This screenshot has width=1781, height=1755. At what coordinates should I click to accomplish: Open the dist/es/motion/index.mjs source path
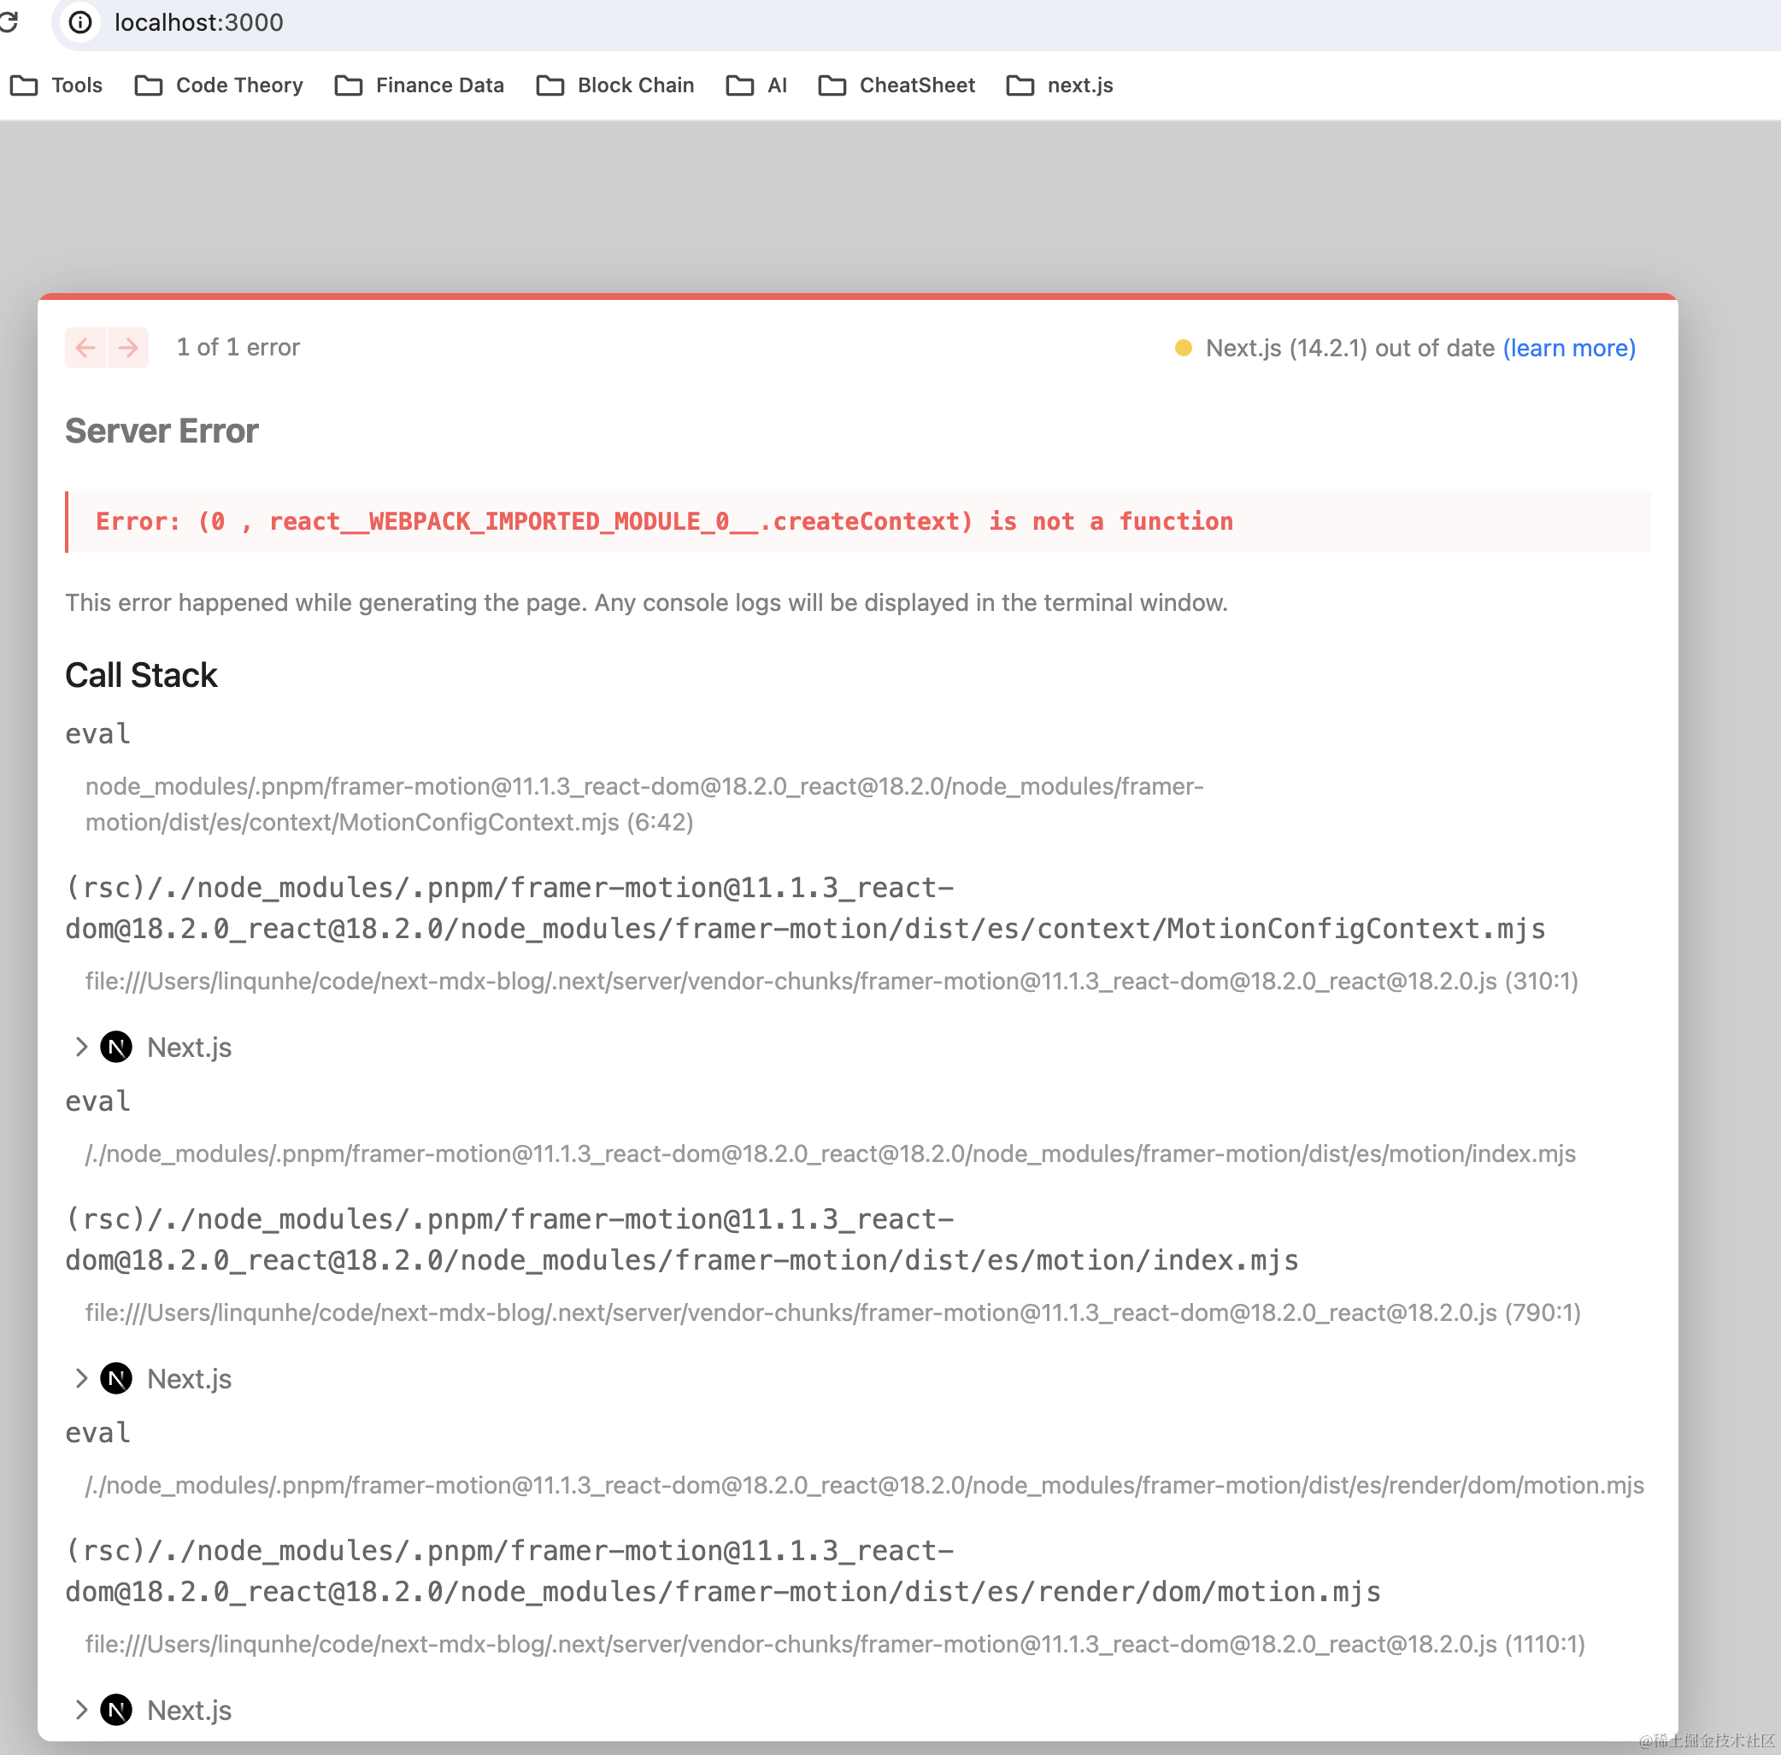coord(831,1155)
